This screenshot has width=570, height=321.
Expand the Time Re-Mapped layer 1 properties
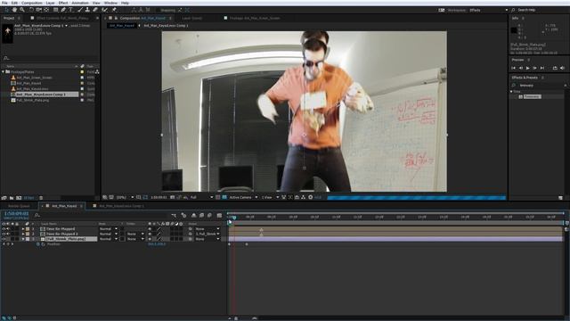pyautogui.click(x=23, y=229)
